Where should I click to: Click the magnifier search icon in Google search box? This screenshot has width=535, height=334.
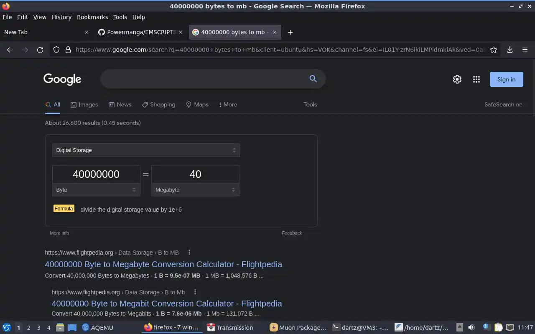[313, 79]
